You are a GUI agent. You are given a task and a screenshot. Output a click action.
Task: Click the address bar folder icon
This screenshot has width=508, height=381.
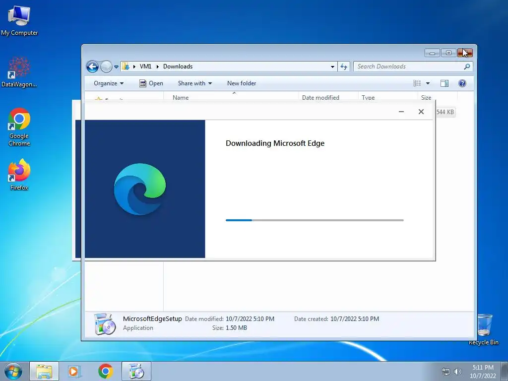click(x=126, y=66)
